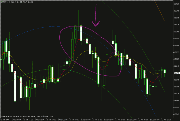Screen dimensions: 180x121
Task: Click the 11 Jun 07:00 time label
Action: coord(86,120)
